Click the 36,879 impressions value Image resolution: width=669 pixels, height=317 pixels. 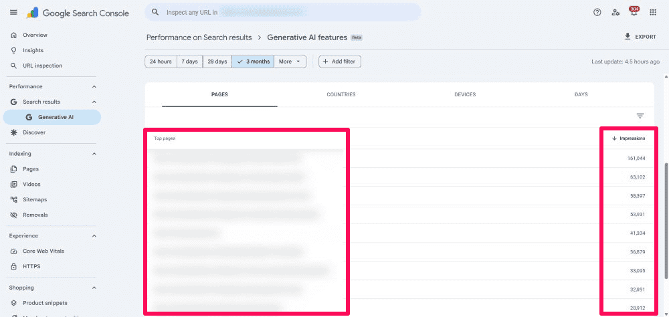(638, 252)
